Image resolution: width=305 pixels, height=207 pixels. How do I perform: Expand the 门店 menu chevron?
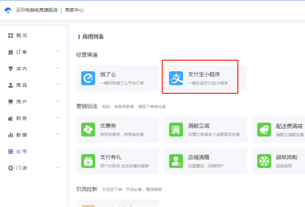tap(58, 167)
